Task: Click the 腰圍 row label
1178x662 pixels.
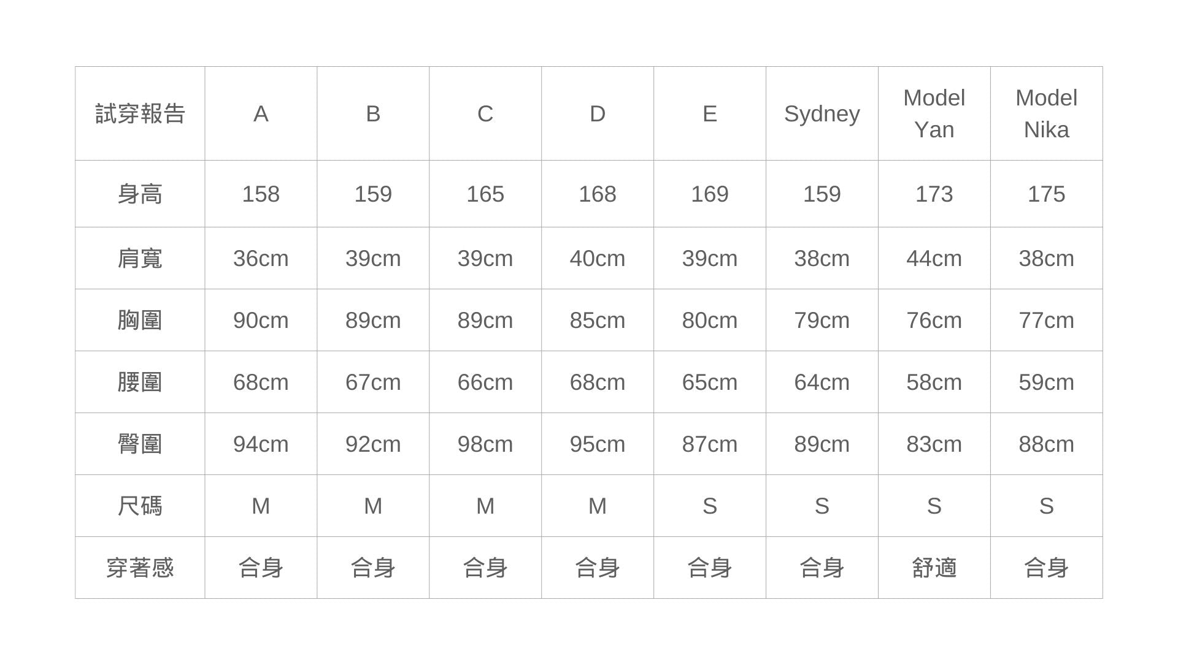Action: click(140, 382)
